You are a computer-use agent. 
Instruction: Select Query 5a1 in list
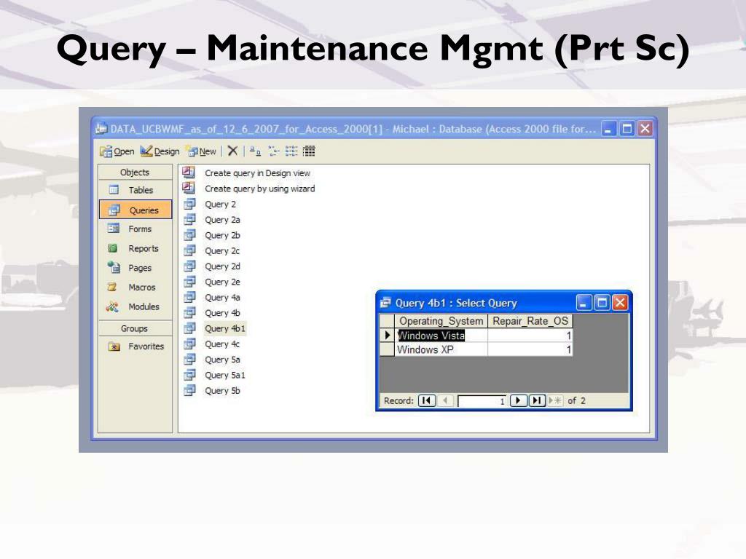pos(225,376)
